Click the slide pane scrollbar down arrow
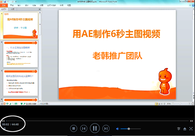 40,101
